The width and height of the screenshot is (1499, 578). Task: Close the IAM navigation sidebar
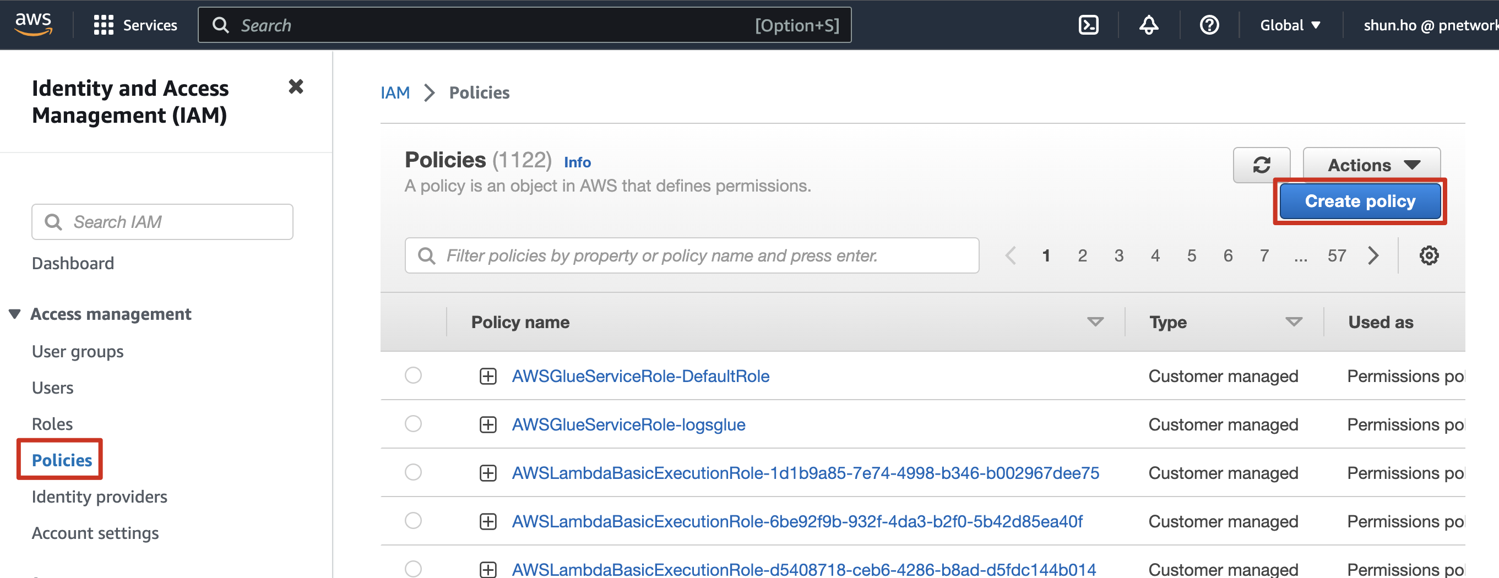tap(296, 86)
